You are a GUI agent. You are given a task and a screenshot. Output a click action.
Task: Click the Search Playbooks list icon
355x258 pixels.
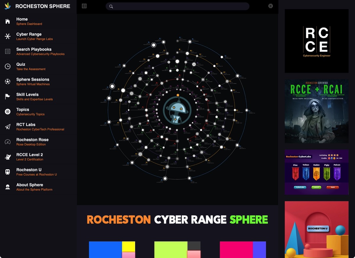[x=8, y=51]
